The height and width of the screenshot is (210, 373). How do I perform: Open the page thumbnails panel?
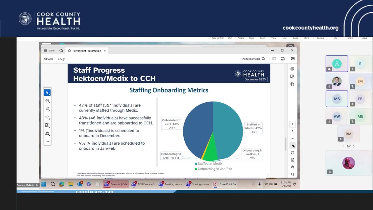(x=292, y=84)
